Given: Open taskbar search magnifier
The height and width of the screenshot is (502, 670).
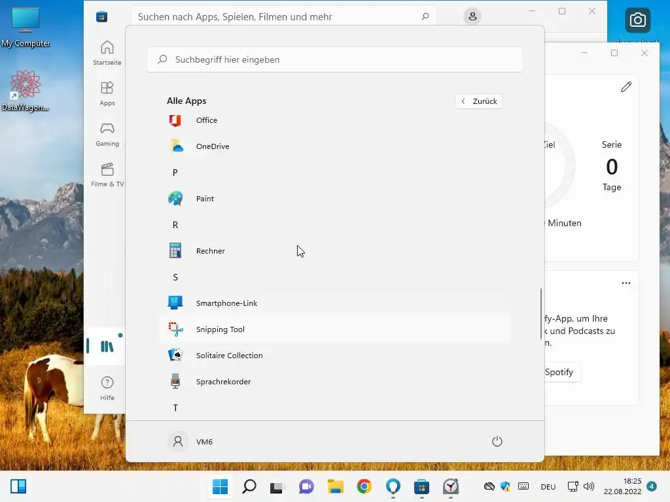Looking at the screenshot, I should 249,486.
